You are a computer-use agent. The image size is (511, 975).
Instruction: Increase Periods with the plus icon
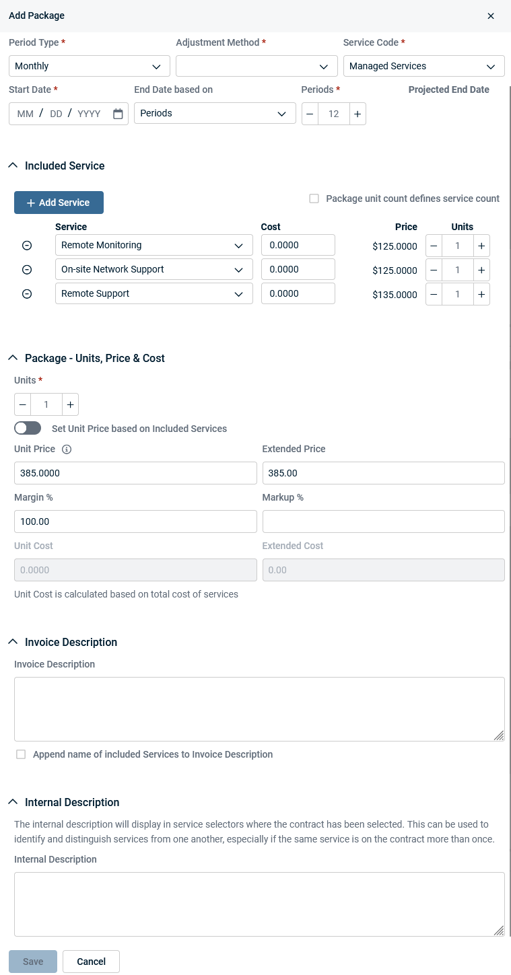pyautogui.click(x=357, y=114)
